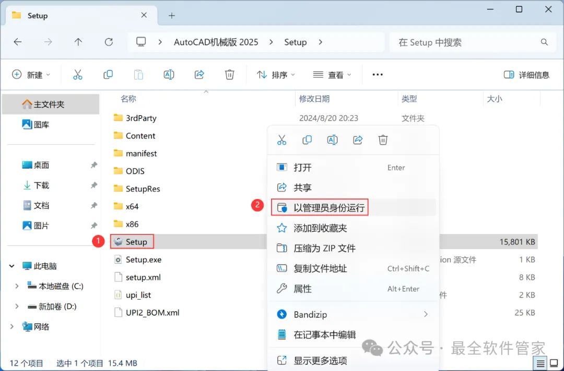Screen dimensions: 564x371
Task: Sort by the 大小 column header
Action: pyautogui.click(x=494, y=98)
